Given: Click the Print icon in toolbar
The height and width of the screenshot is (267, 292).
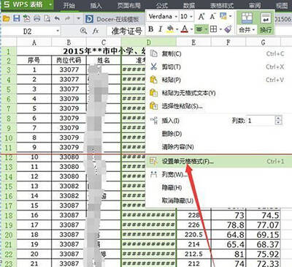Looking at the screenshot, I should click(36, 18).
